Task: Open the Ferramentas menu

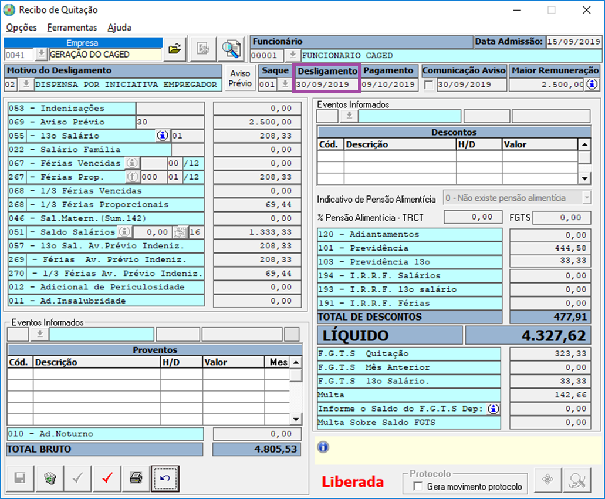Action: coord(72,28)
